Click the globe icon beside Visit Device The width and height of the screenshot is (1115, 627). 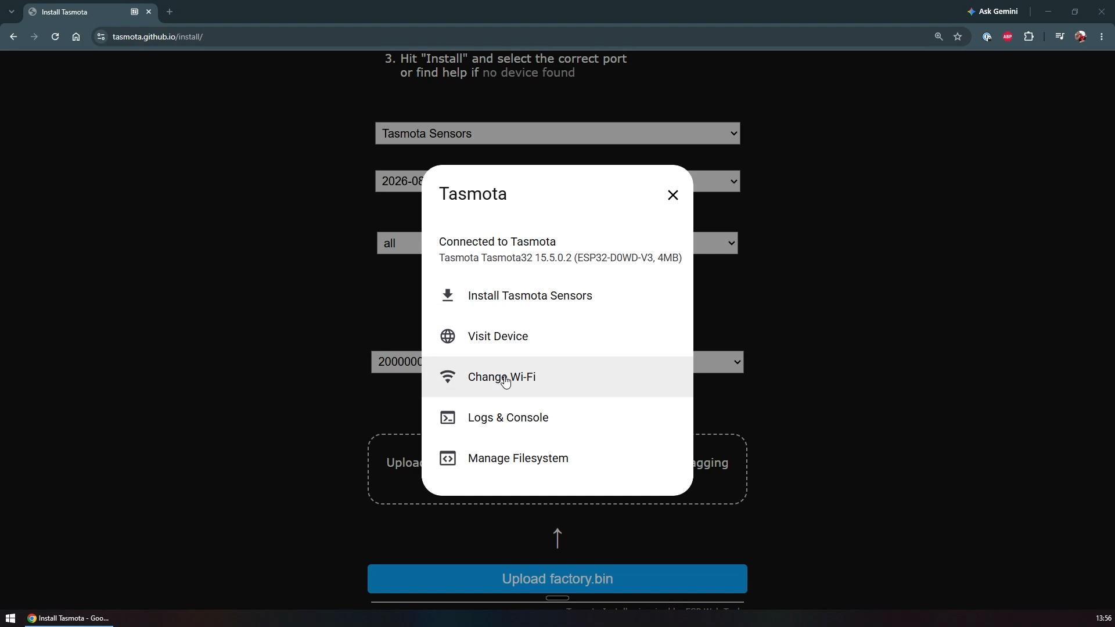(x=447, y=336)
